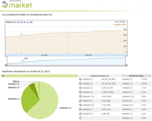Click the 'Android 2.1' pie chart label
The image size is (152, 121).
point(14,99)
